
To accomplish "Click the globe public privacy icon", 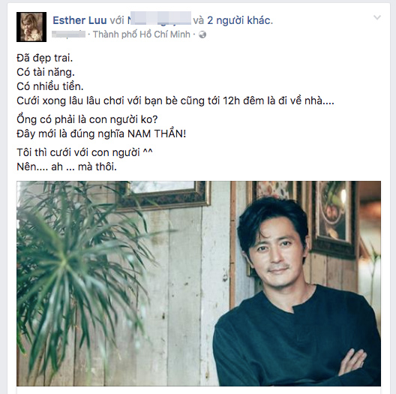I will (x=202, y=35).
